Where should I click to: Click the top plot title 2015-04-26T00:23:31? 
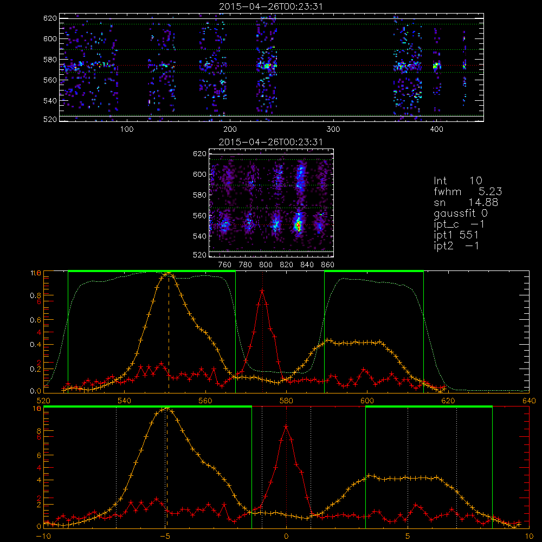(271, 7)
